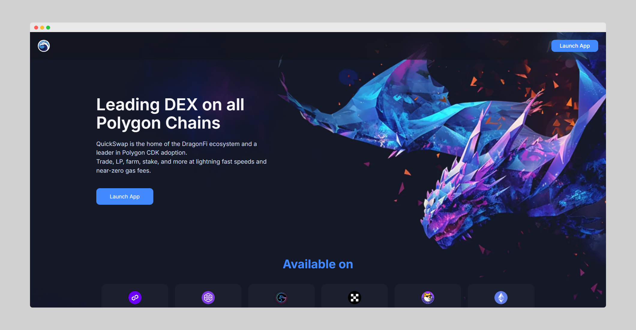The width and height of the screenshot is (636, 330).
Task: Click the 'Available on' heading
Action: (x=318, y=264)
